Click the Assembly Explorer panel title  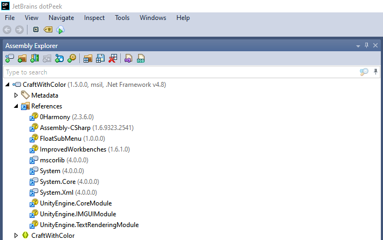pos(31,46)
